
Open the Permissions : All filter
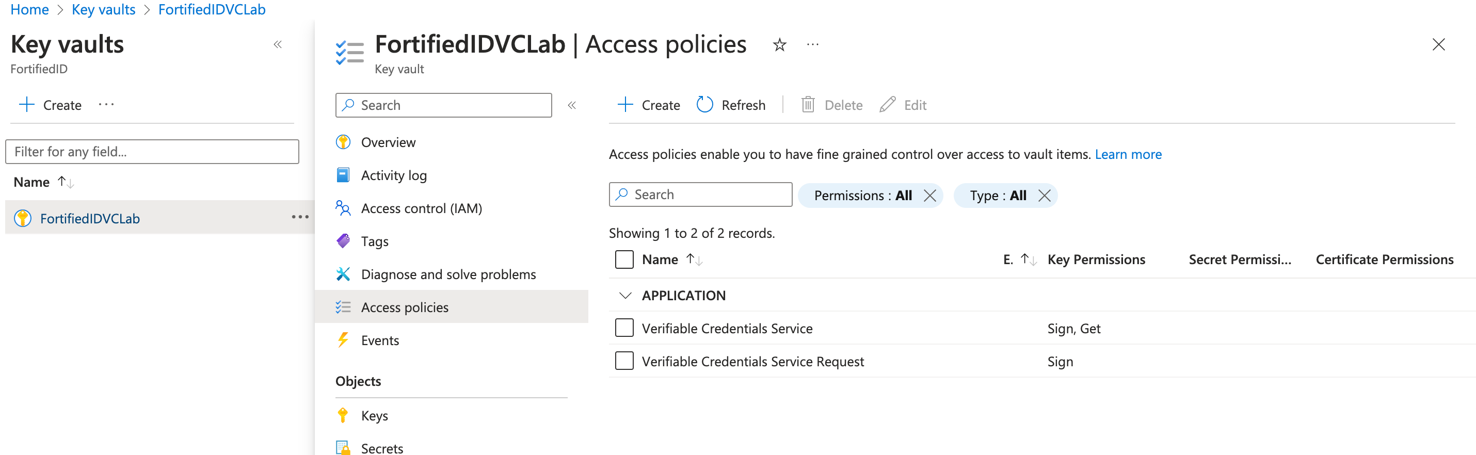[863, 196]
